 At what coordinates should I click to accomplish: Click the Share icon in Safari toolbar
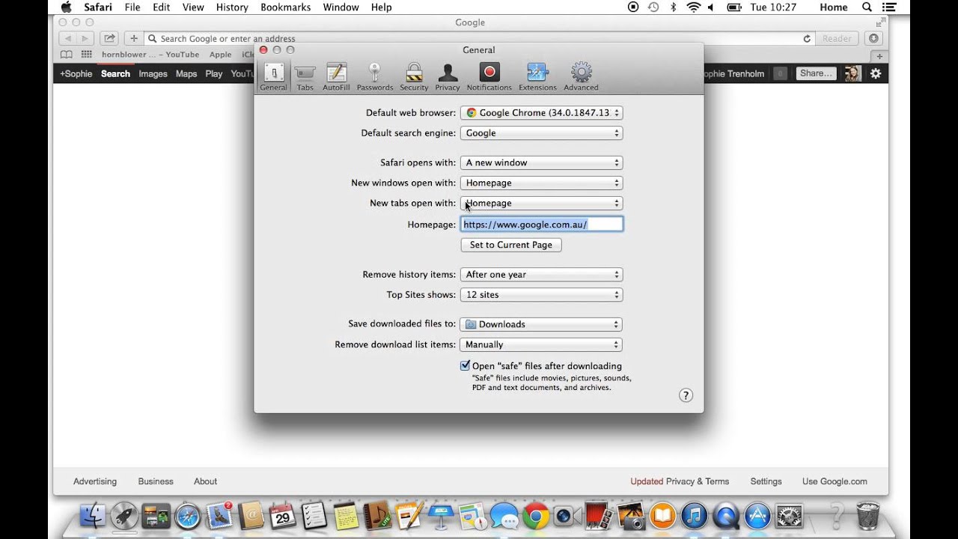109,38
